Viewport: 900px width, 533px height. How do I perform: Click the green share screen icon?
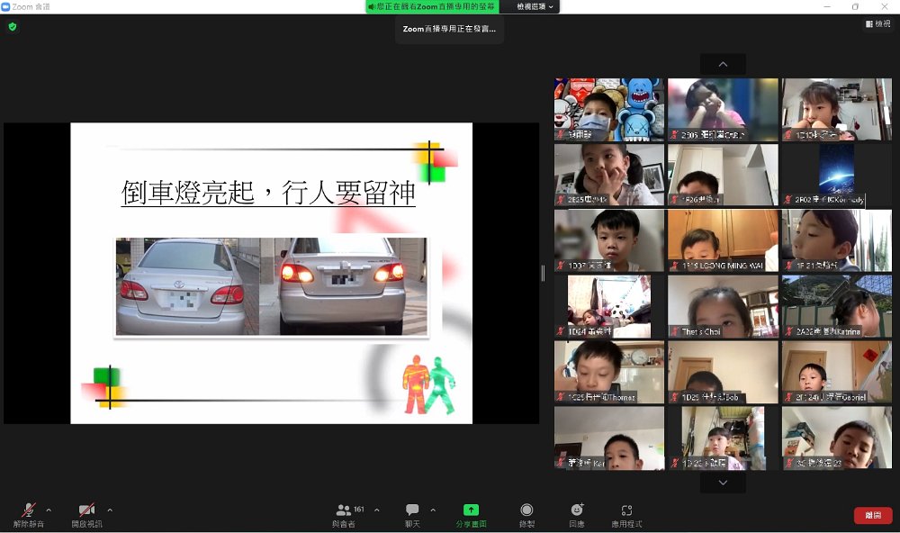pos(471,510)
